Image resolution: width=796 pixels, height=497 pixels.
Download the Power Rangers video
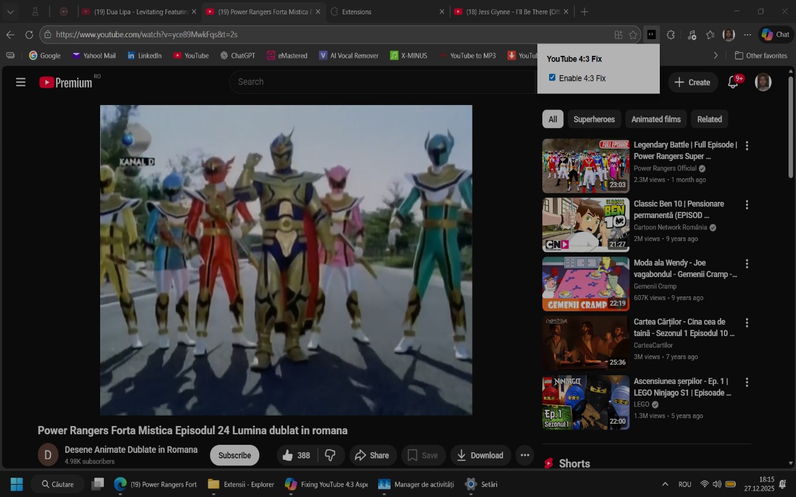tap(480, 455)
